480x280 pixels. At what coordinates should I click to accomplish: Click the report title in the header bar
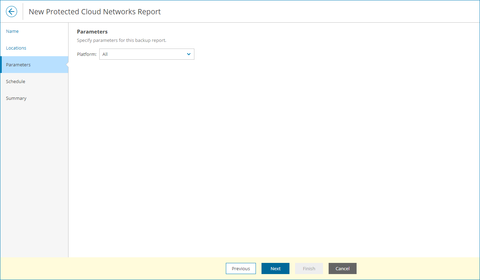point(94,12)
